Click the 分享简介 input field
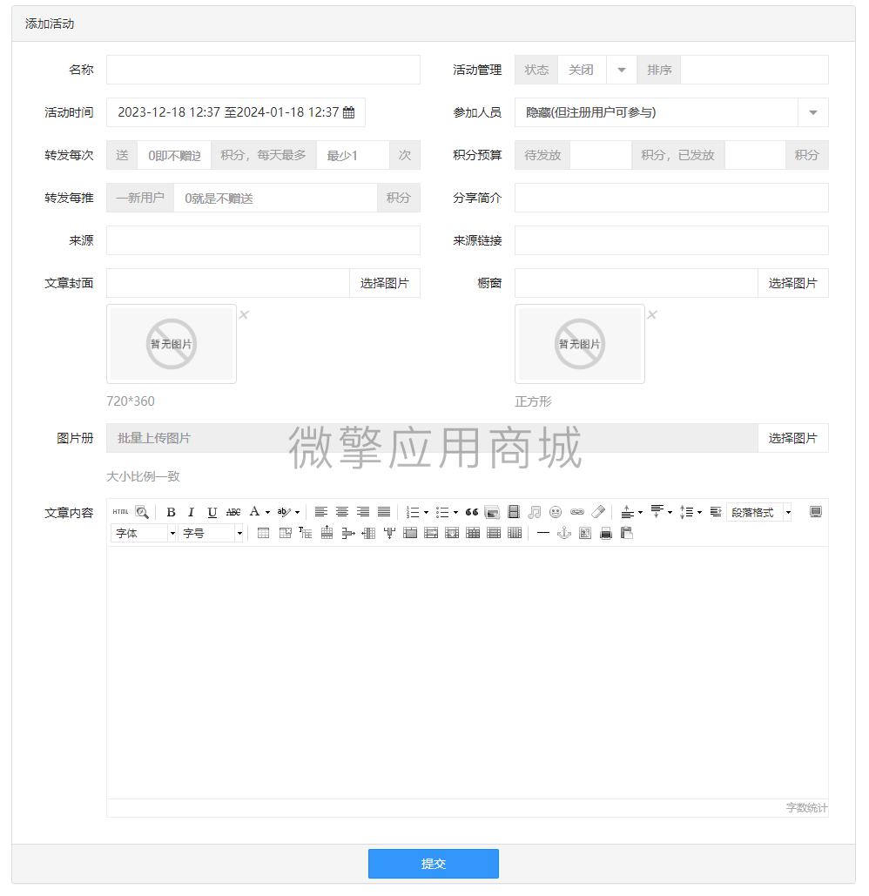The width and height of the screenshot is (869, 896). [x=671, y=198]
